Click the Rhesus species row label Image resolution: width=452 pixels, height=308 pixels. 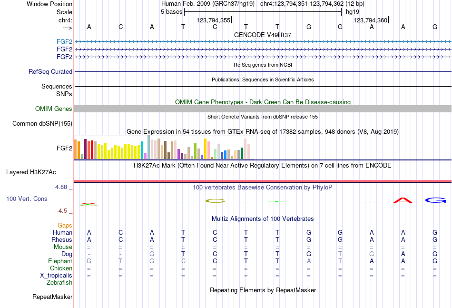(62, 239)
